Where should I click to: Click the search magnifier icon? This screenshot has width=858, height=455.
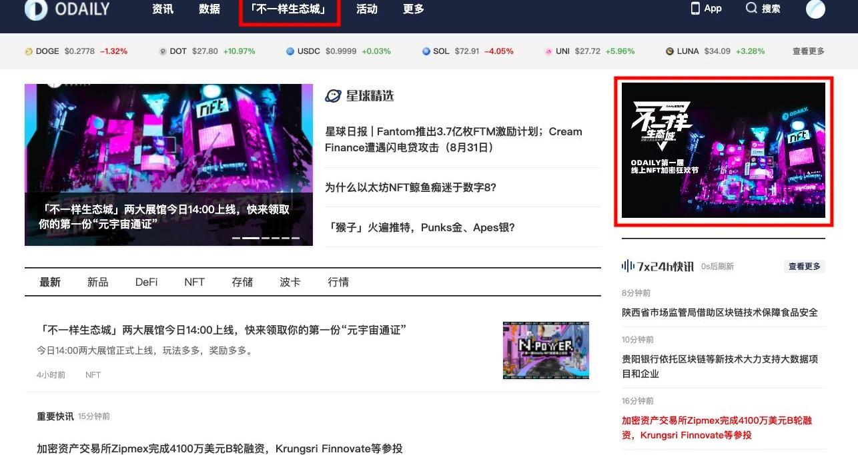click(751, 8)
